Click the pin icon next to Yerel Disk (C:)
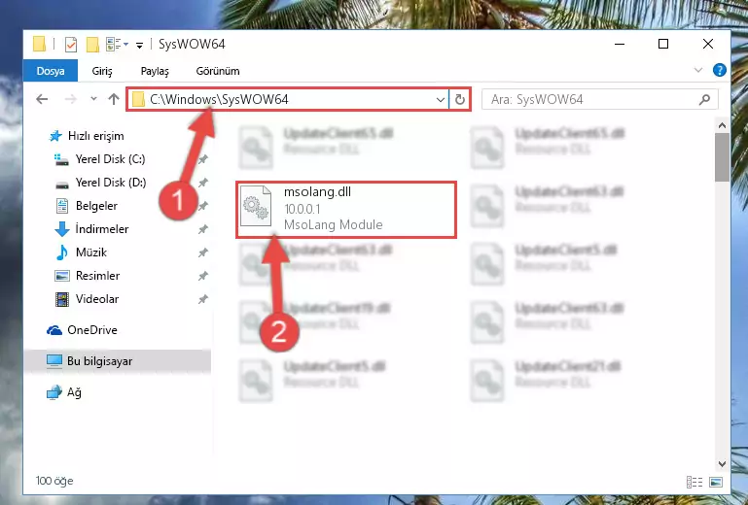 click(x=203, y=159)
